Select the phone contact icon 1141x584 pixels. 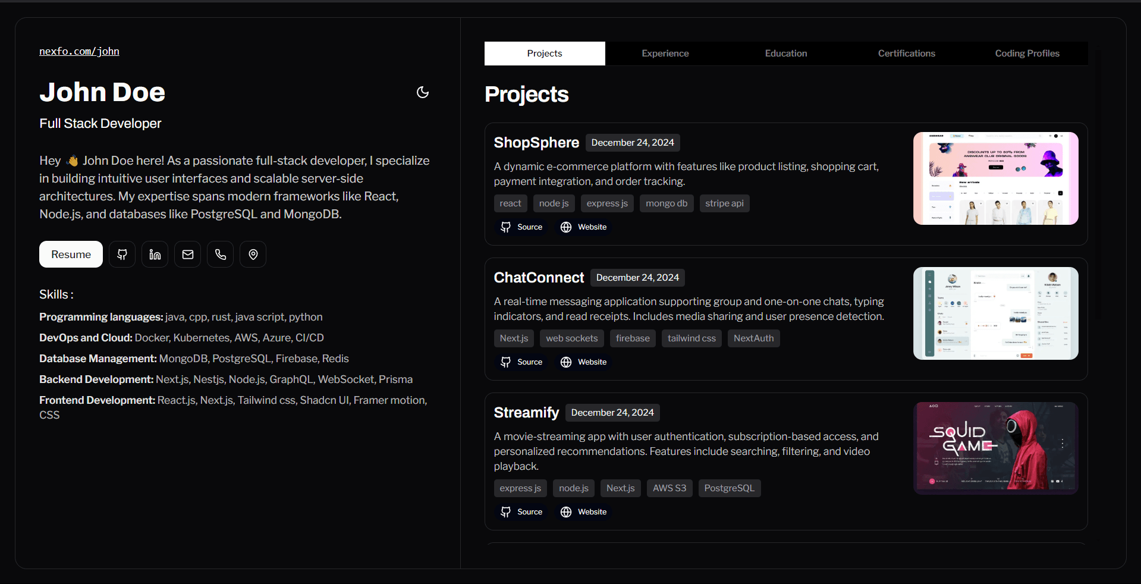pos(220,254)
